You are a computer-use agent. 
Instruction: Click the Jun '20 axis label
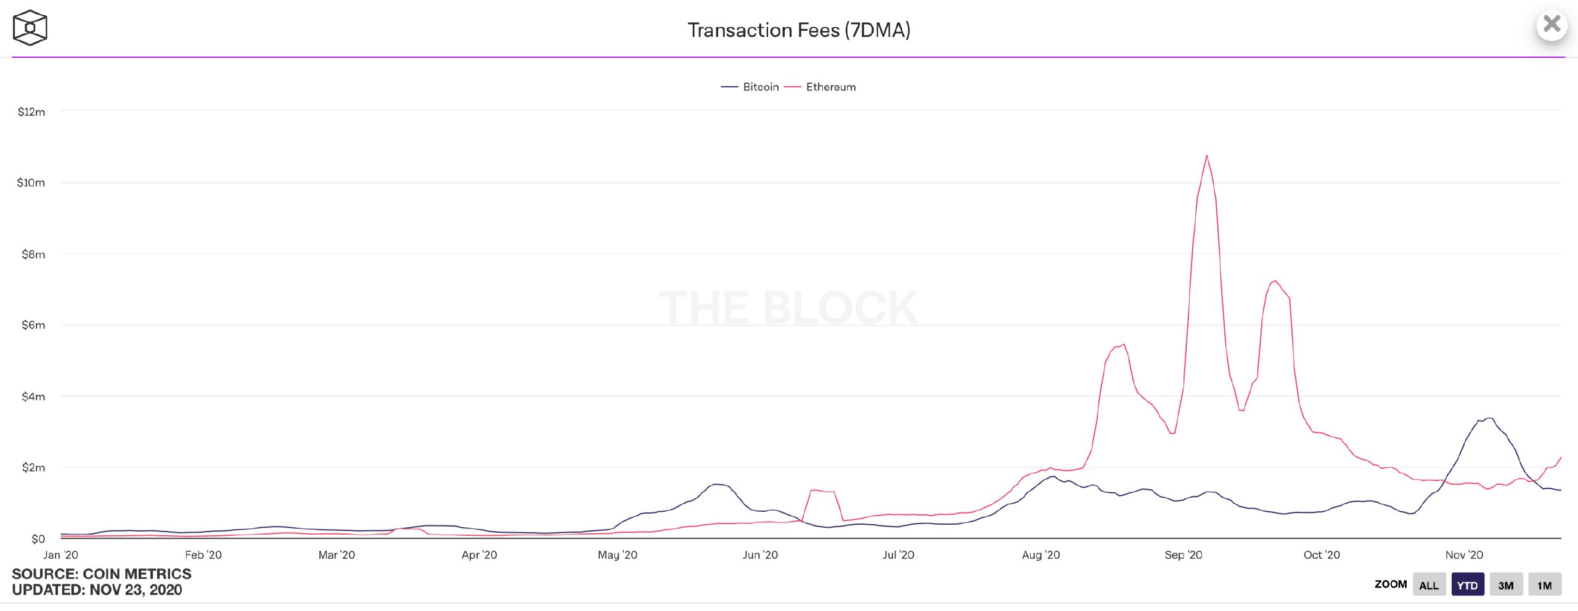coord(760,555)
